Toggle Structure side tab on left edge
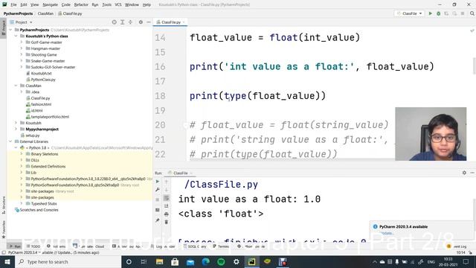The width and height of the screenshot is (476, 268). (3, 205)
